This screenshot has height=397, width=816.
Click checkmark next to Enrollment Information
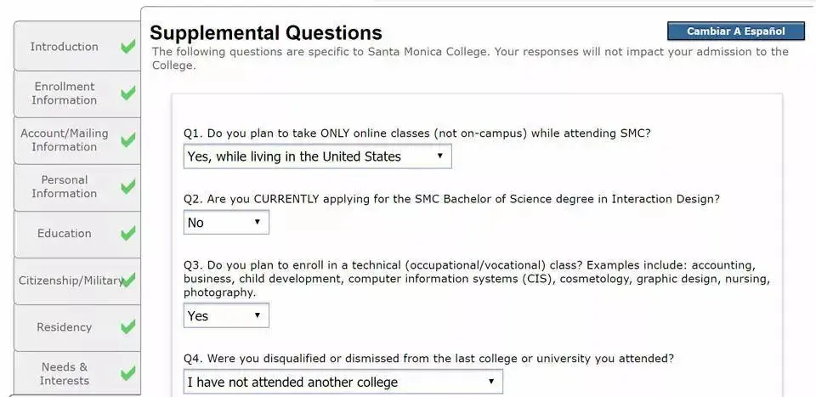[x=127, y=94]
